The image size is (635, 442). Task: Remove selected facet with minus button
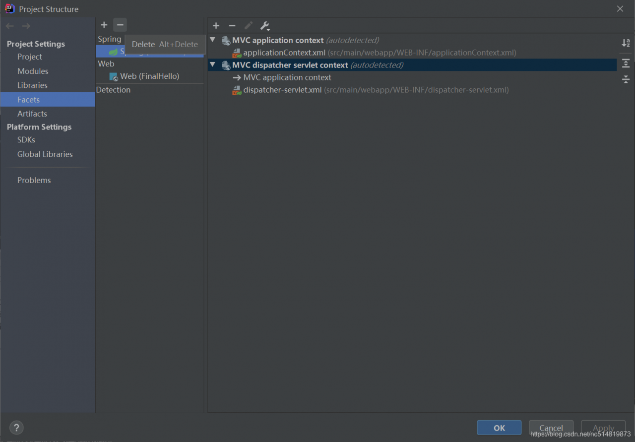120,25
